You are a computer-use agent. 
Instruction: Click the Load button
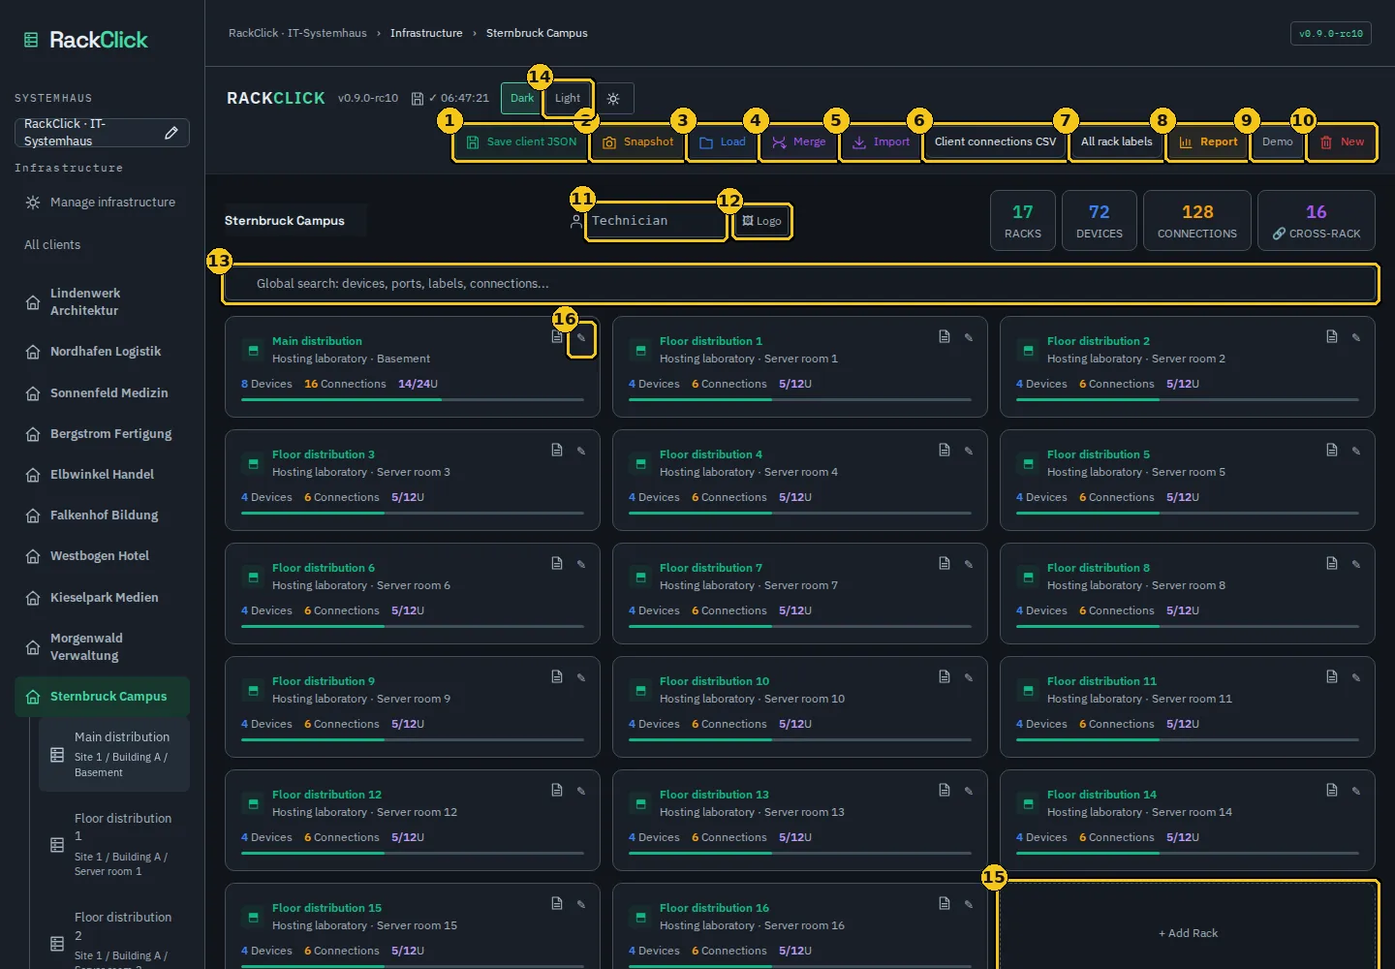(x=723, y=142)
